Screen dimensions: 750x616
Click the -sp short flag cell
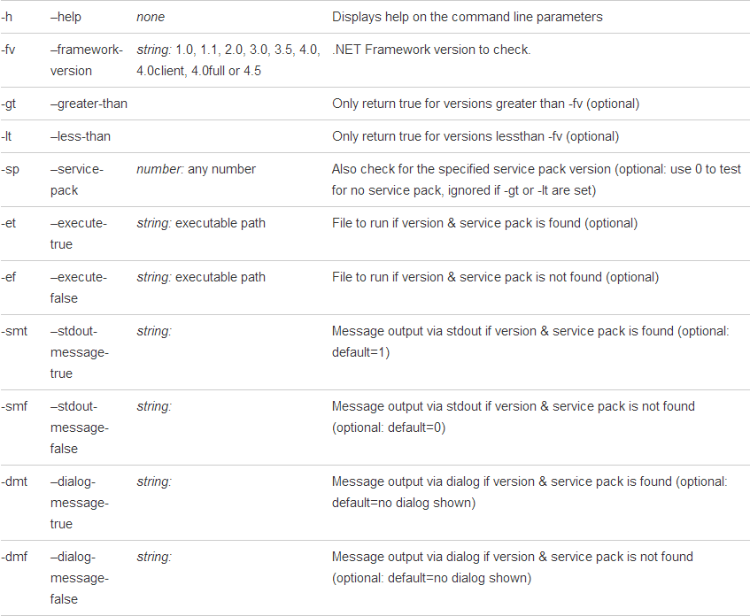point(10,169)
